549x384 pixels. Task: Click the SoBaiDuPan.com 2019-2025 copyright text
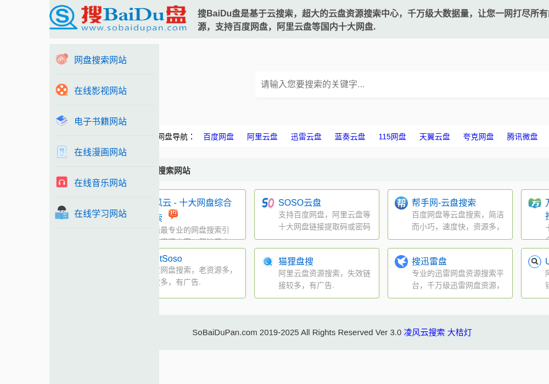297,332
